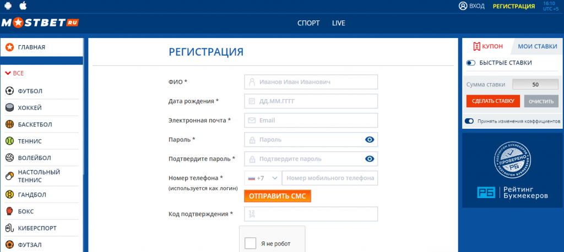This screenshot has height=252, width=564.
Task: Select ХОККЕЙ in sports list
Action: [42, 107]
